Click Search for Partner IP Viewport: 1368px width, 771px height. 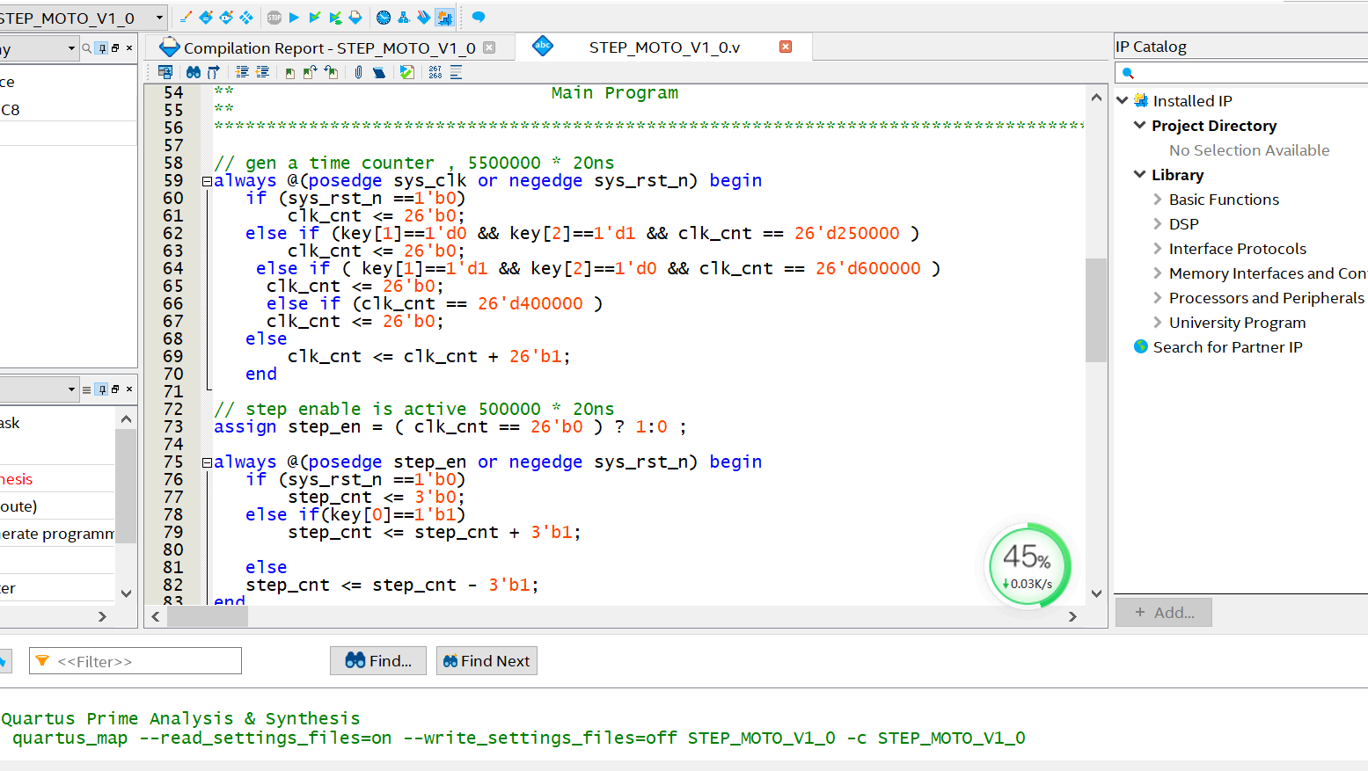(x=1227, y=347)
